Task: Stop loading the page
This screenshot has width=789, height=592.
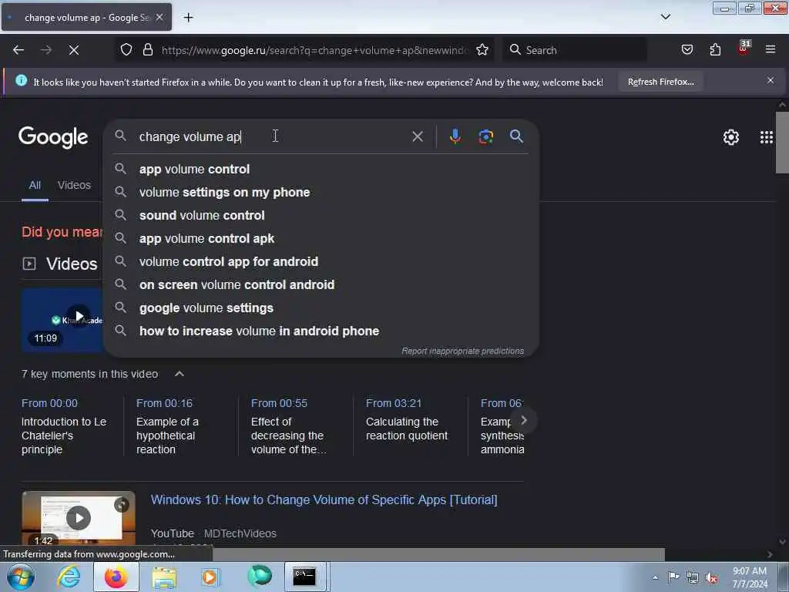Action: 74,50
